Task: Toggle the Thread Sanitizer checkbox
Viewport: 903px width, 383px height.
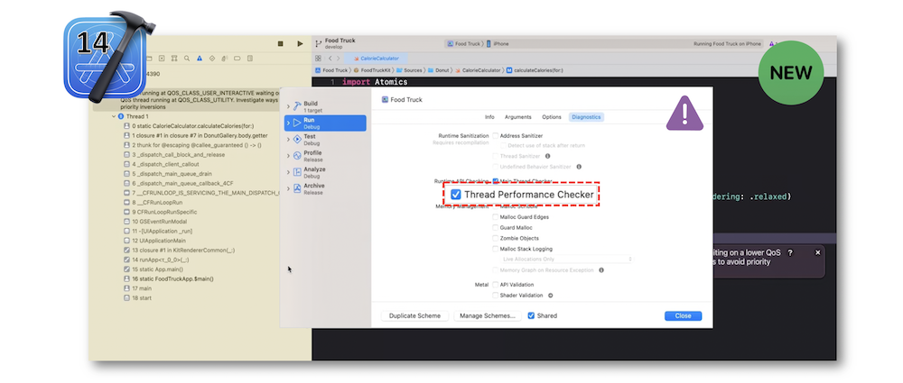Action: tap(495, 157)
